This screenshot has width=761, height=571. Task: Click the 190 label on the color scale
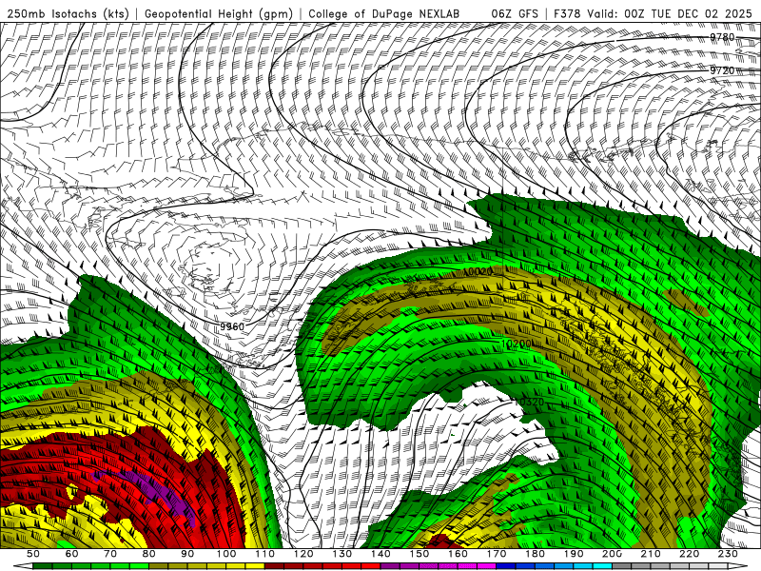pyautogui.click(x=574, y=554)
